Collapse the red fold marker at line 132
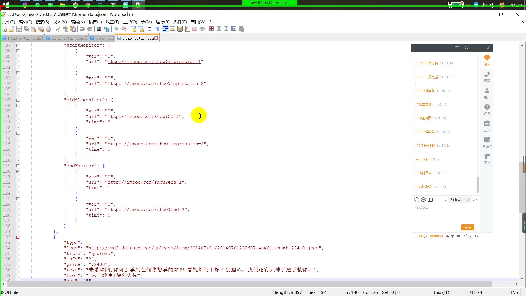The height and width of the screenshot is (296, 526). tap(18, 237)
